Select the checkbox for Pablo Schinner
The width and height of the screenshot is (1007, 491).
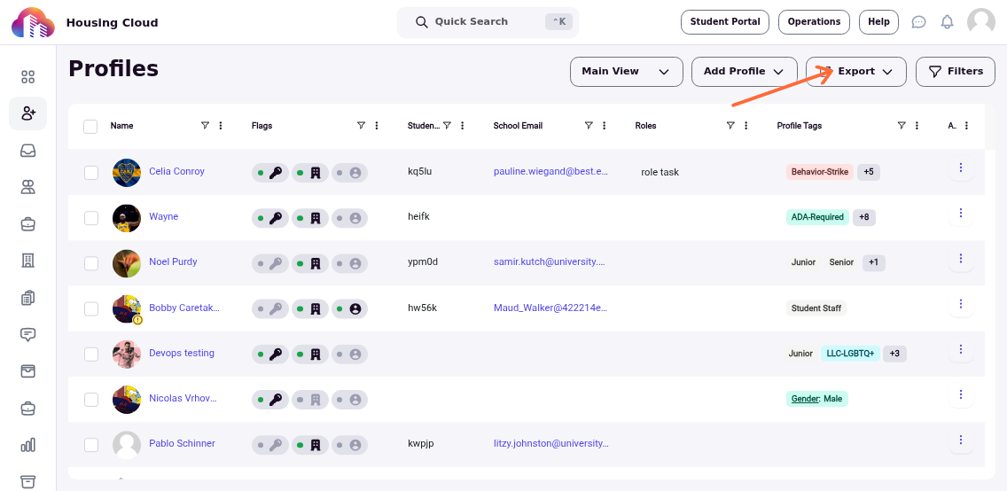point(91,445)
